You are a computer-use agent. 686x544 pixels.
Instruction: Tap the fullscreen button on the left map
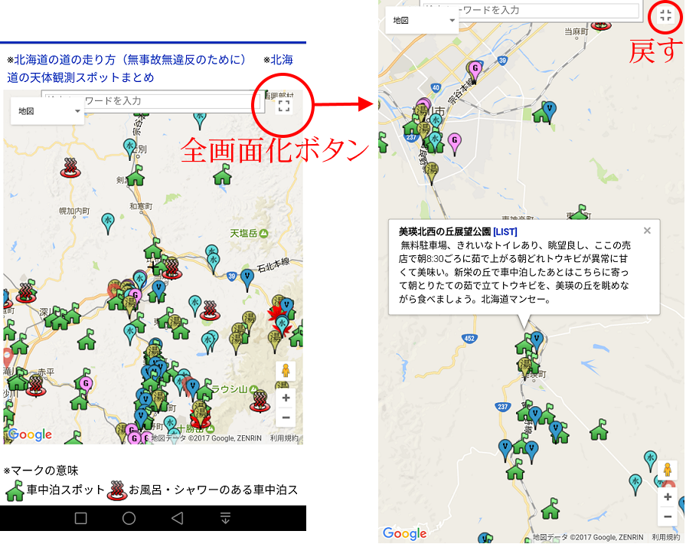(x=284, y=106)
